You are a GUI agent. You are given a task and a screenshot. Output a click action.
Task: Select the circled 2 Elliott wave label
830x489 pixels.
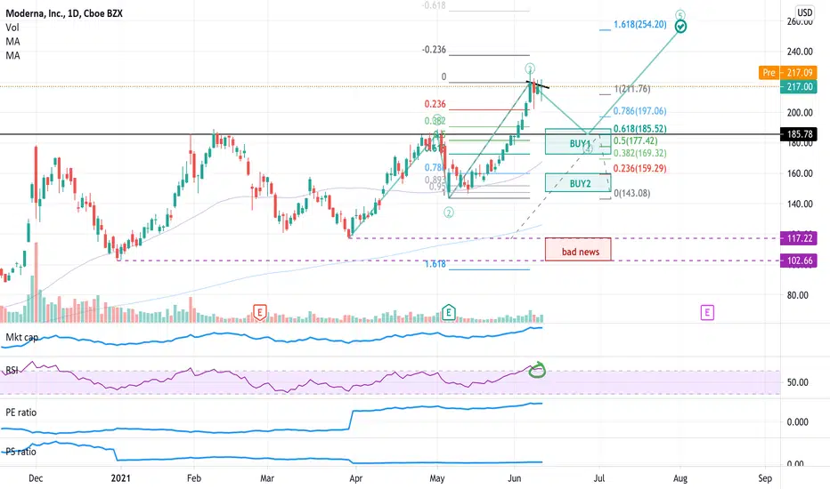pyautogui.click(x=449, y=212)
